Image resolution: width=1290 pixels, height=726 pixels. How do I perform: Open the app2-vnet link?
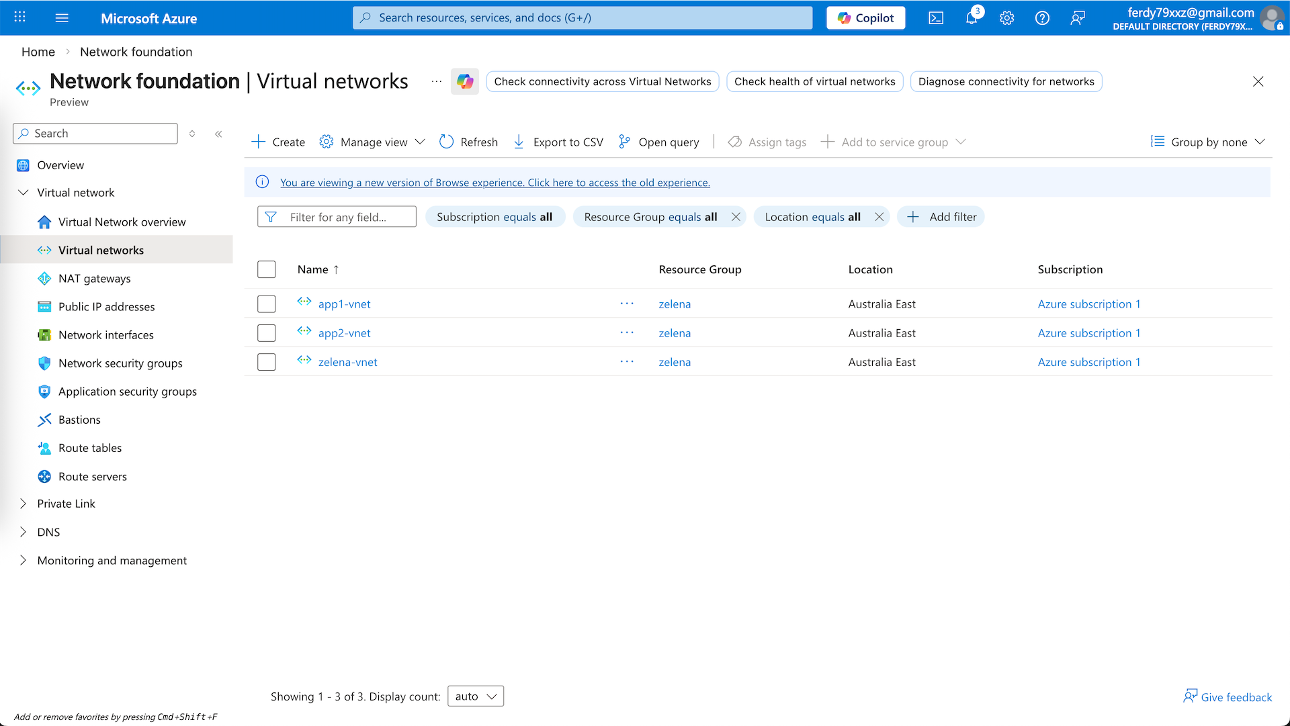click(x=344, y=333)
